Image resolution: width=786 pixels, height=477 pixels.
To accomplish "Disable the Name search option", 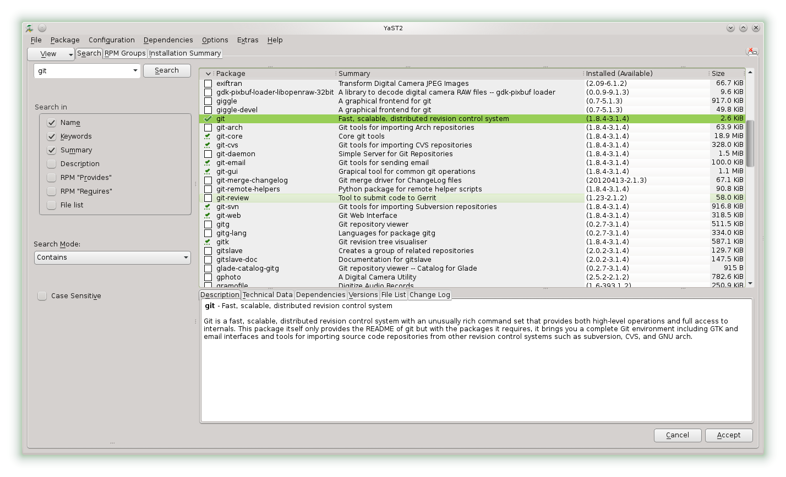I will pos(52,123).
